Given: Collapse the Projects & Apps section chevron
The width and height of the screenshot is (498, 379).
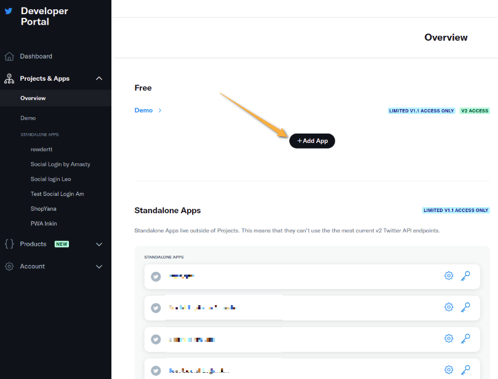Looking at the screenshot, I should [99, 78].
